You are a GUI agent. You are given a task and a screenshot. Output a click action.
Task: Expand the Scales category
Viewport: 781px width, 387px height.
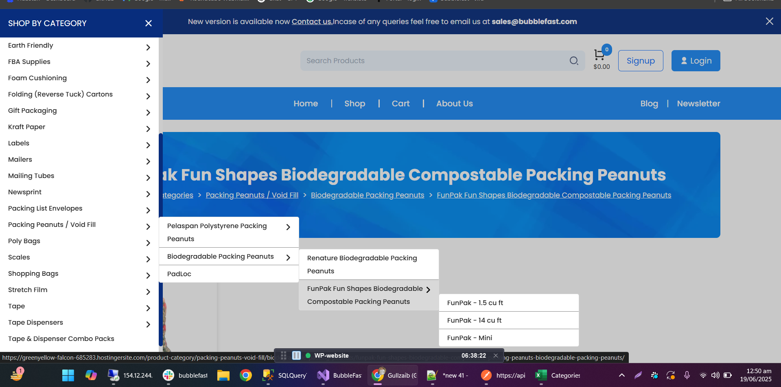148,259
